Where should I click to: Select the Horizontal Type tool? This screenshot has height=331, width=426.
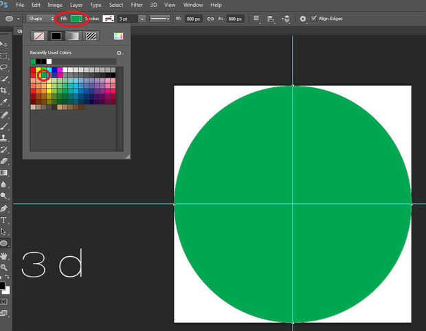(x=4, y=220)
